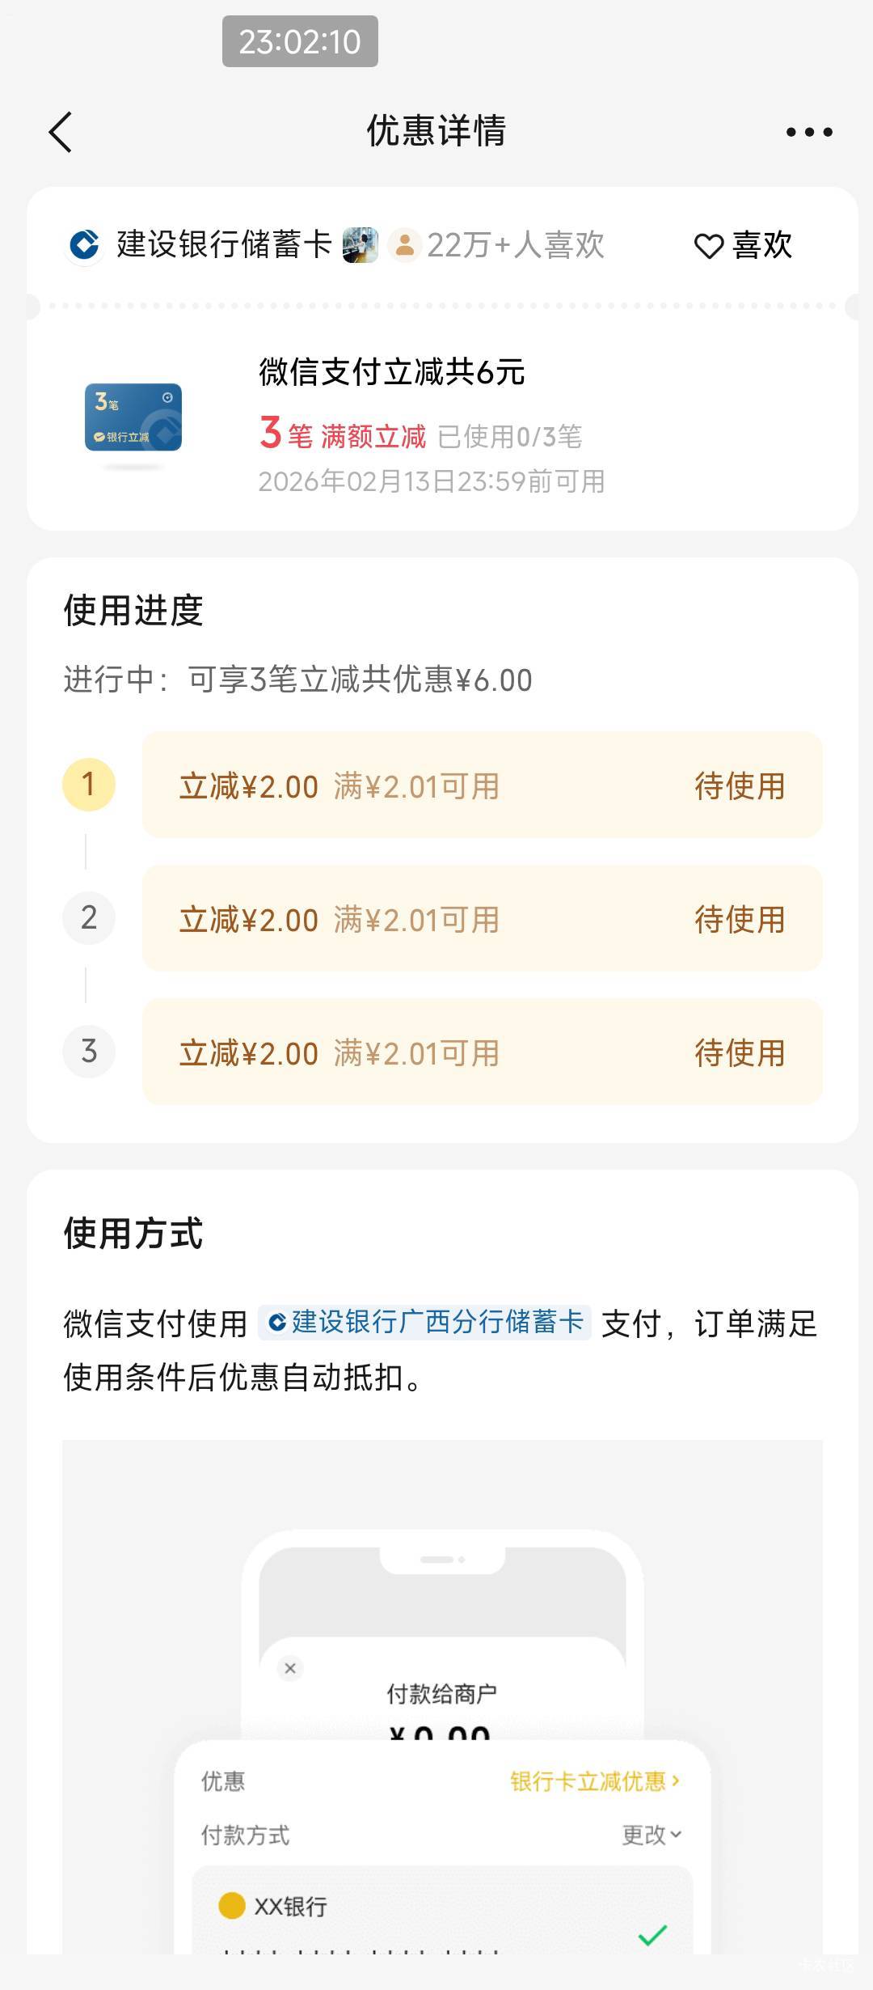873x1990 pixels.
Task: Open the blue 3笔 coupon card thumbnail
Action: coord(133,417)
